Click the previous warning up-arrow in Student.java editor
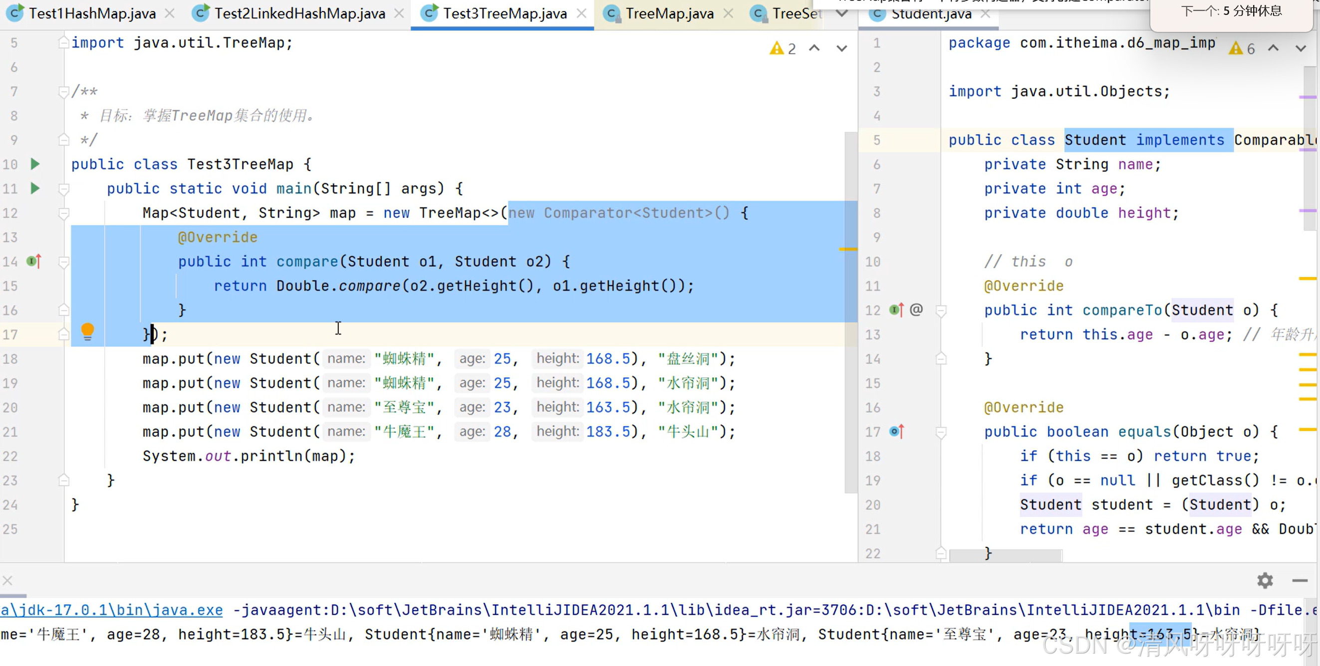The height and width of the screenshot is (666, 1320). 1274,48
